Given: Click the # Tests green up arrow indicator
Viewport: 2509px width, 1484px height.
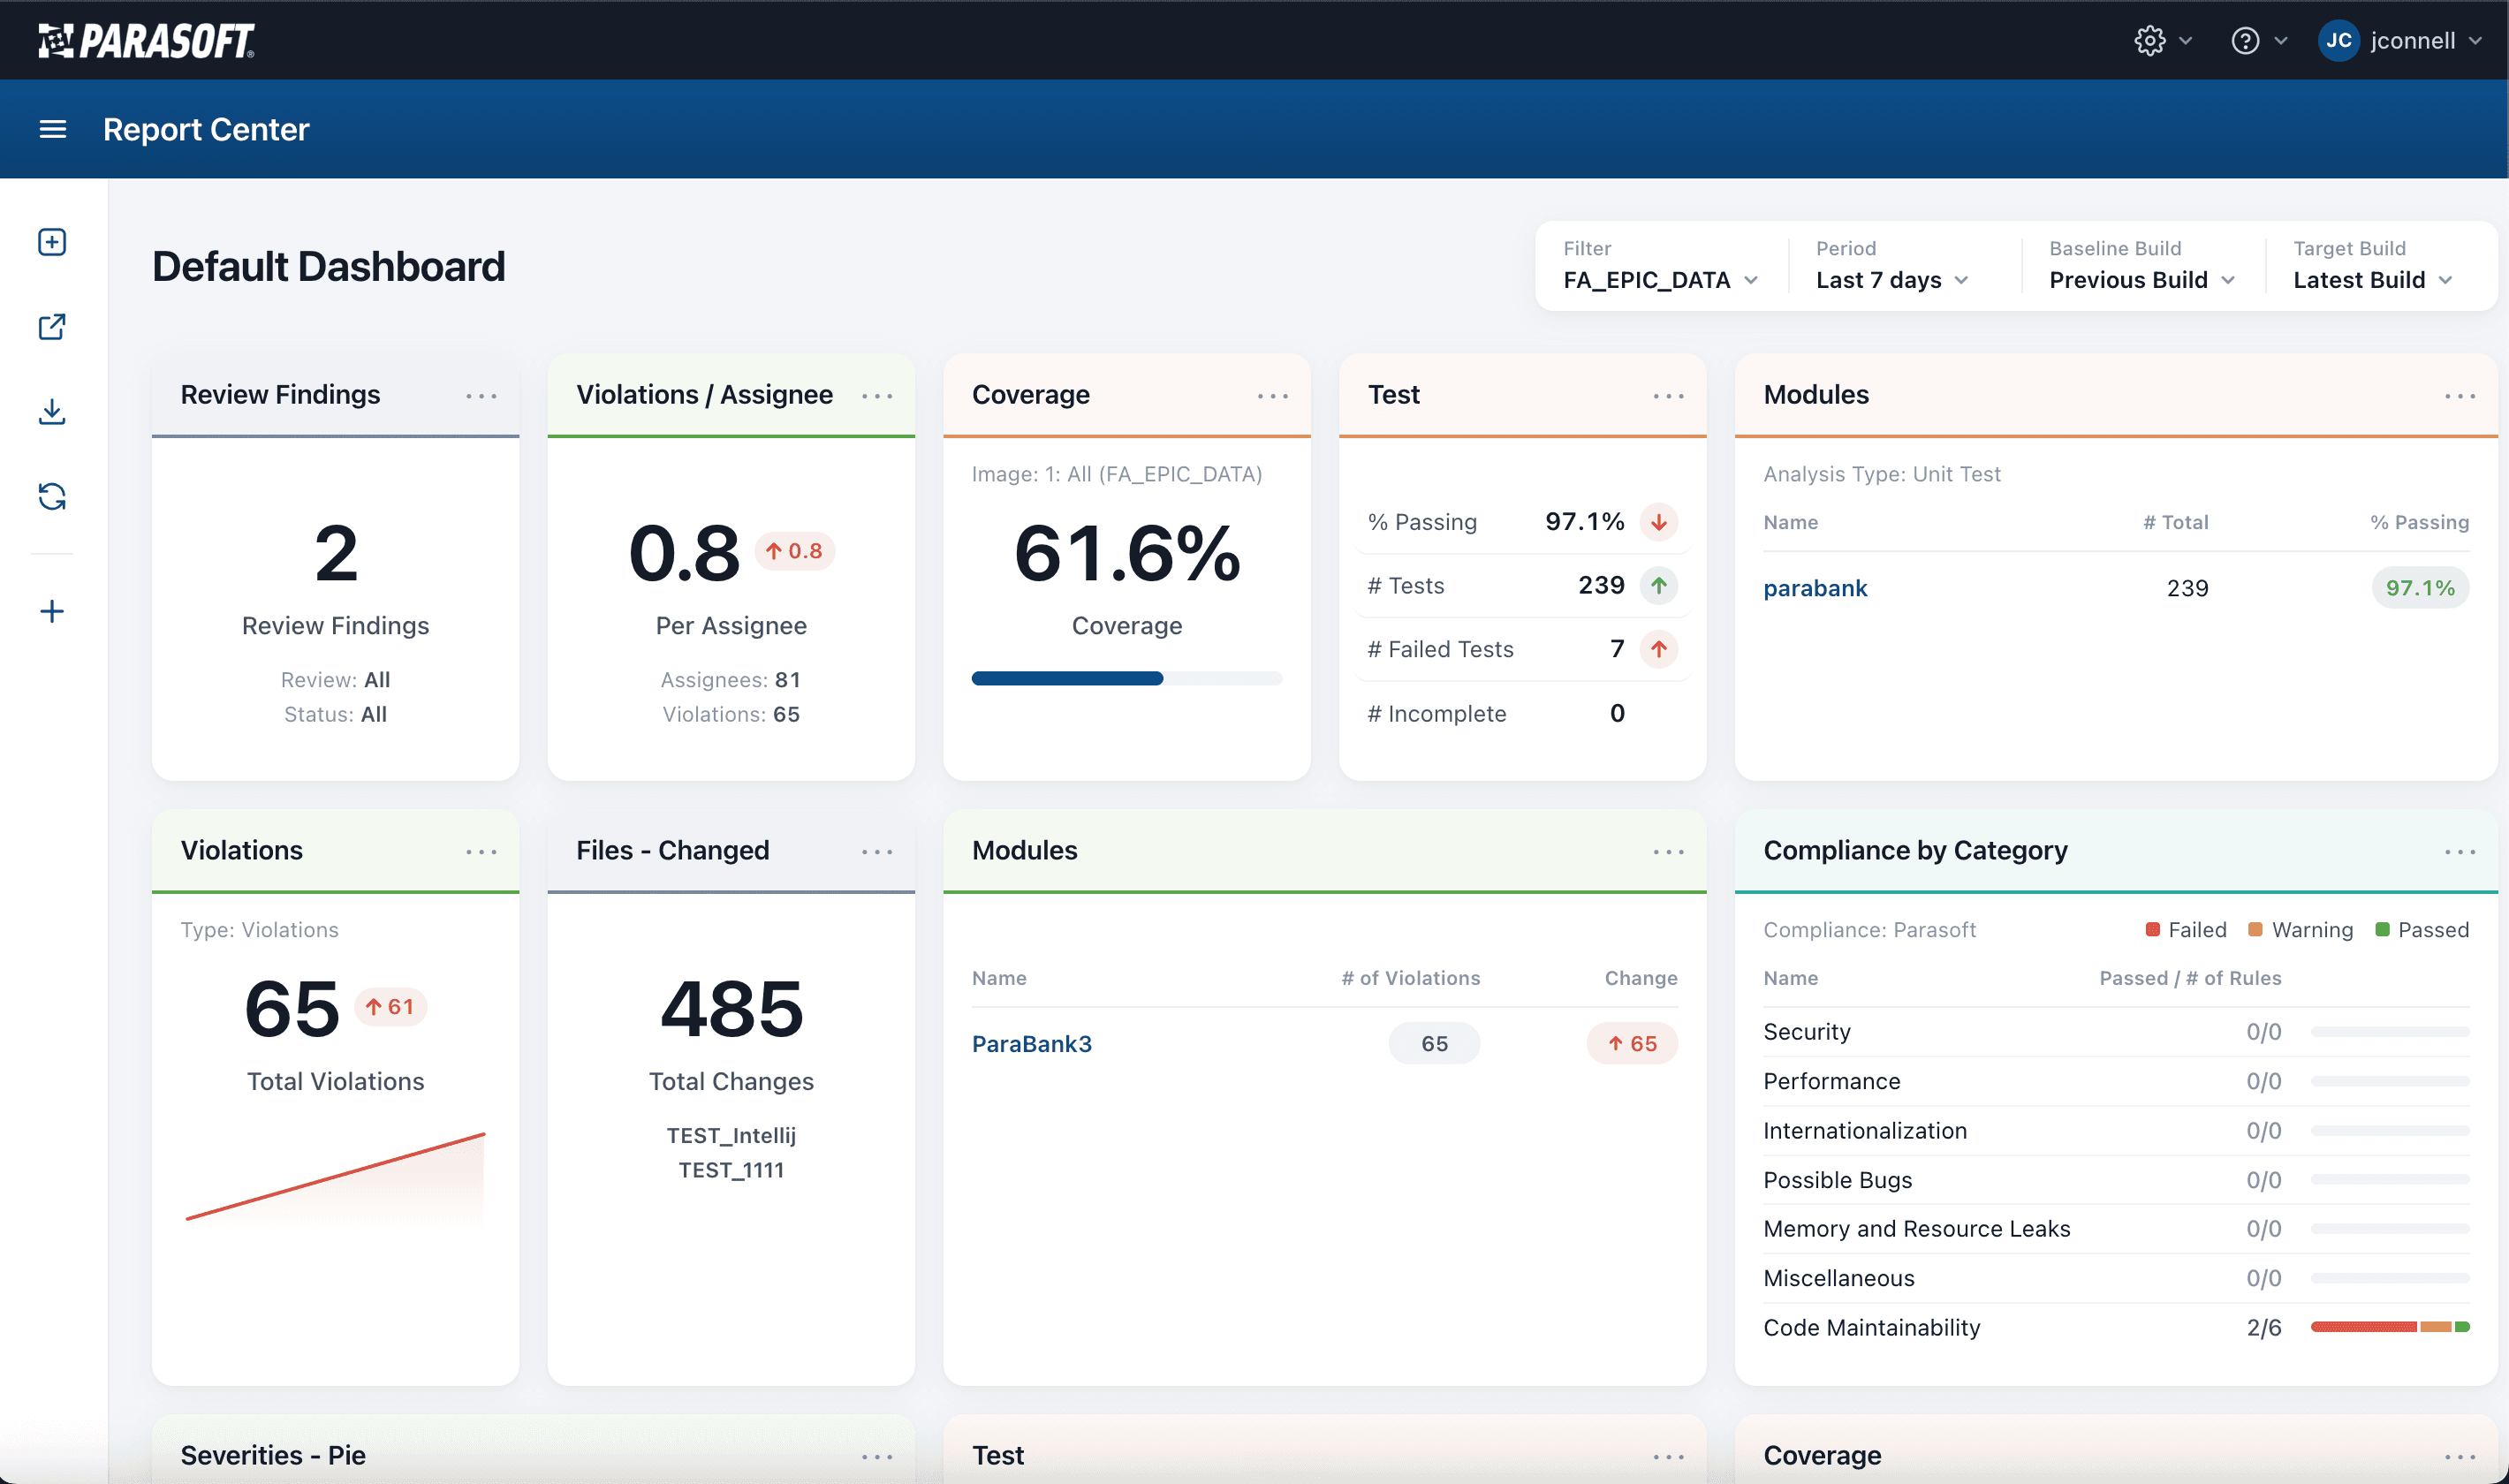Looking at the screenshot, I should click(1659, 585).
